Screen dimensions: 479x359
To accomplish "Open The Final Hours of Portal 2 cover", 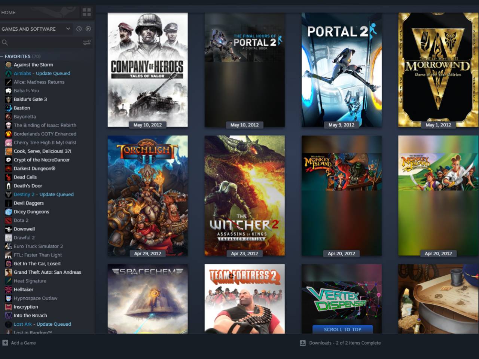I will coord(244,70).
